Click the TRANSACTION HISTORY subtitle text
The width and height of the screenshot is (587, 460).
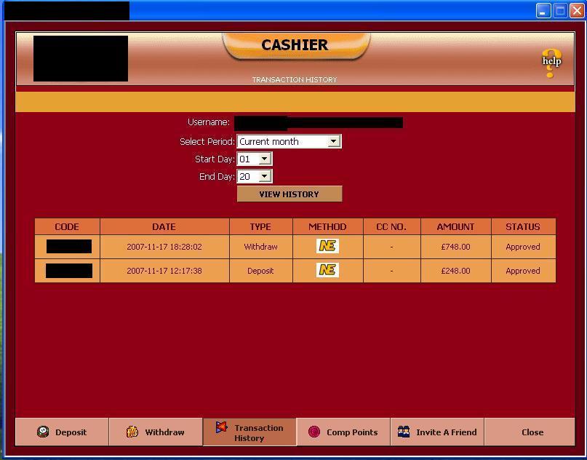pos(295,79)
